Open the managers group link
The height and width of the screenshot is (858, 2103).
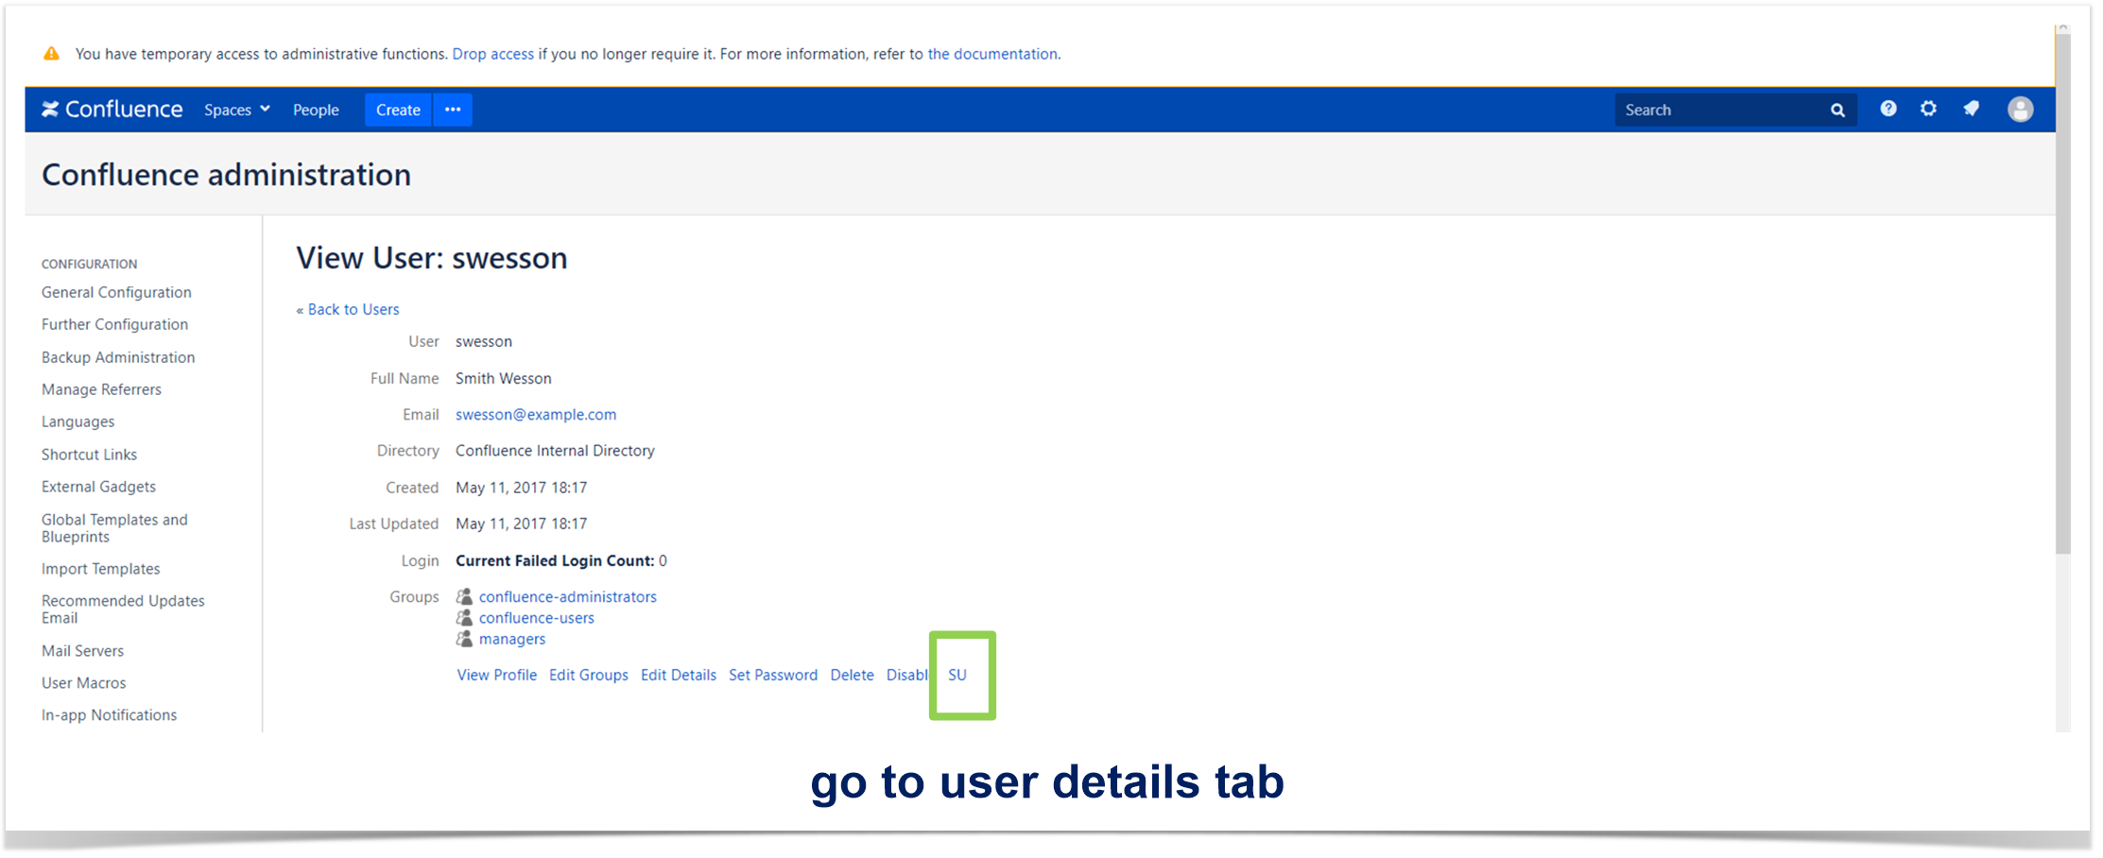coord(512,639)
